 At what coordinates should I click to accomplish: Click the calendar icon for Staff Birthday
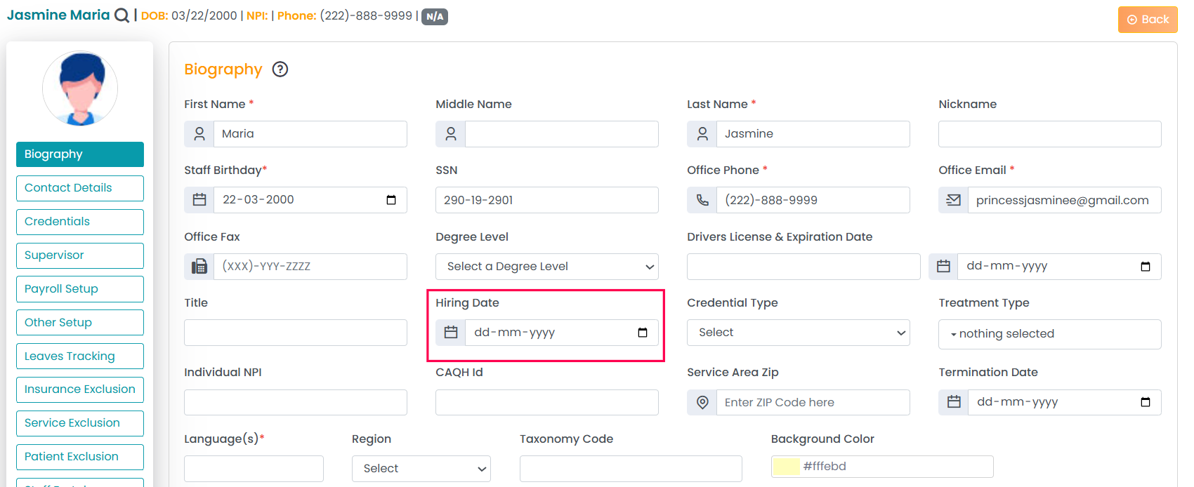click(199, 200)
